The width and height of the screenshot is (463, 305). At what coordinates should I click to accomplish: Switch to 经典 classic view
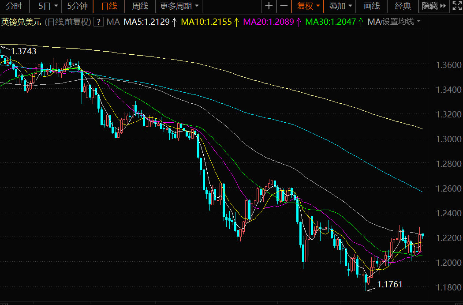403,6
